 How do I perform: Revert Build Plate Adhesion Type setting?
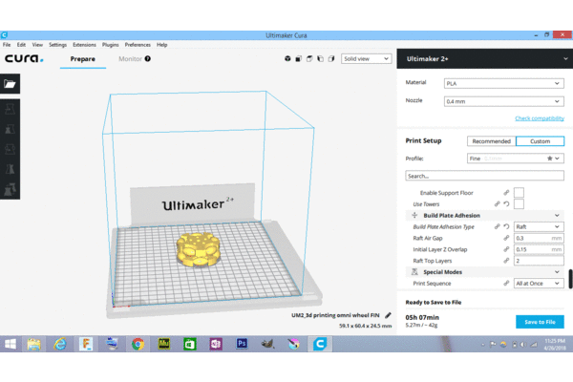click(x=506, y=226)
